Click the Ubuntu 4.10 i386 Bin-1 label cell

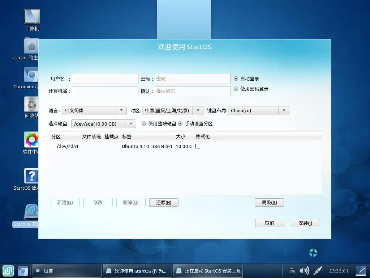click(147, 146)
